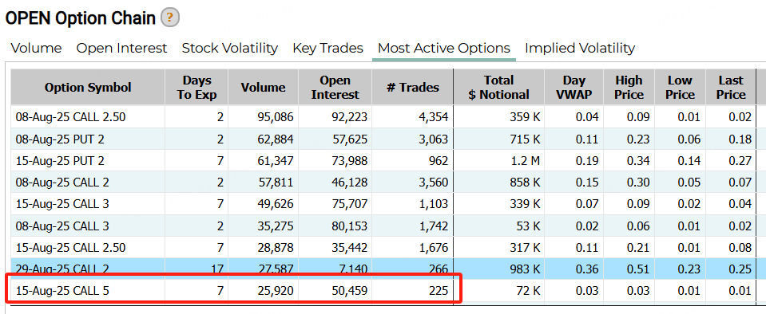Open the Implied Volatility tab
This screenshot has height=314, width=766.
tap(580, 49)
